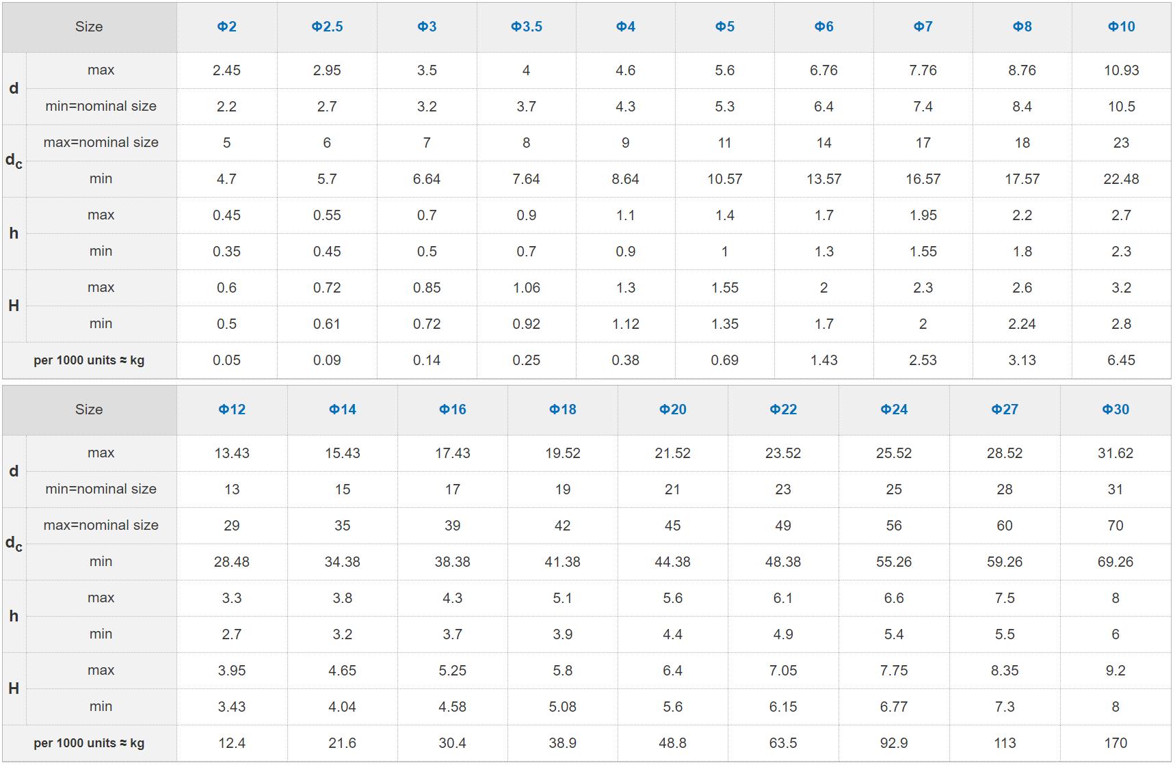
Task: Open the Φ20 size link
Action: [x=672, y=410]
